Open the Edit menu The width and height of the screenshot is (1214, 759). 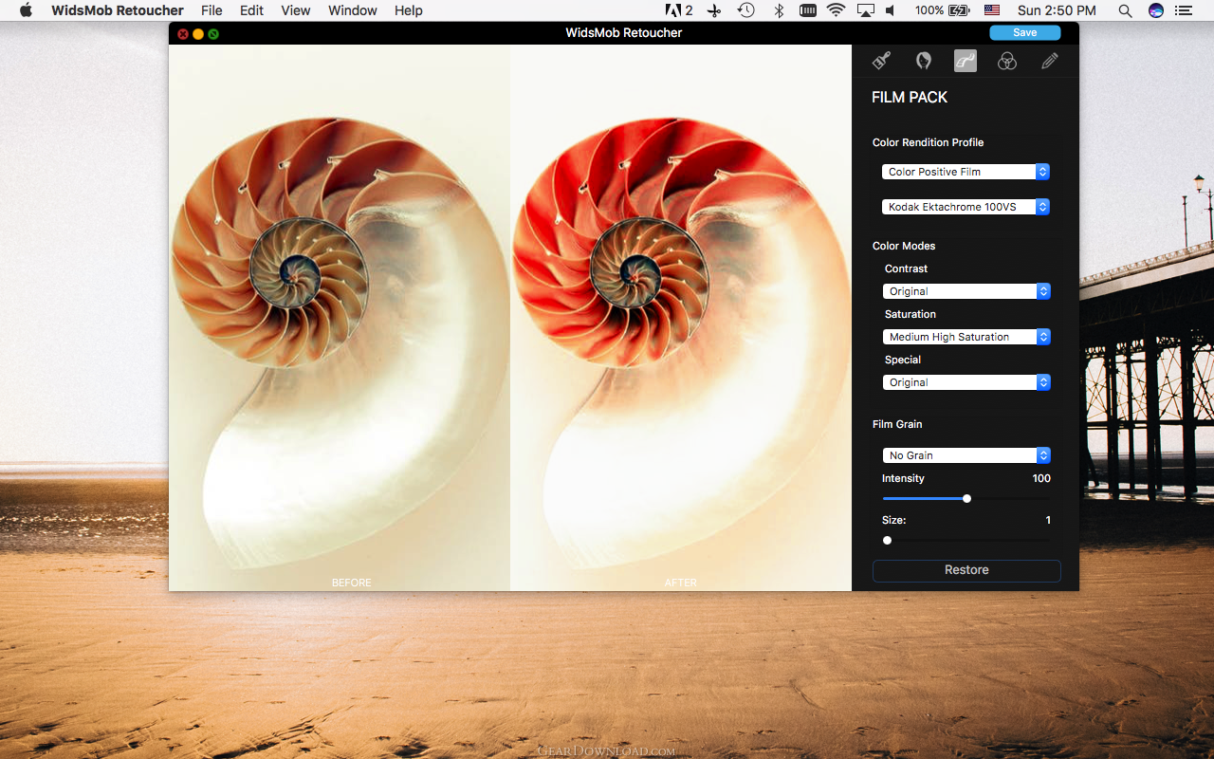pos(251,10)
